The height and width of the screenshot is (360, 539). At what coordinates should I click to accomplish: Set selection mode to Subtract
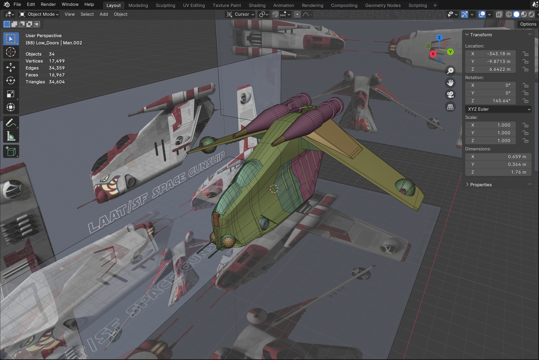point(22,24)
